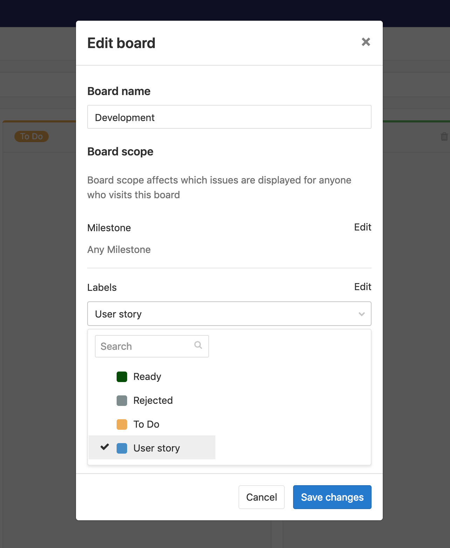The image size is (450, 548).
Task: Deselect the checked User story label
Action: tap(152, 448)
